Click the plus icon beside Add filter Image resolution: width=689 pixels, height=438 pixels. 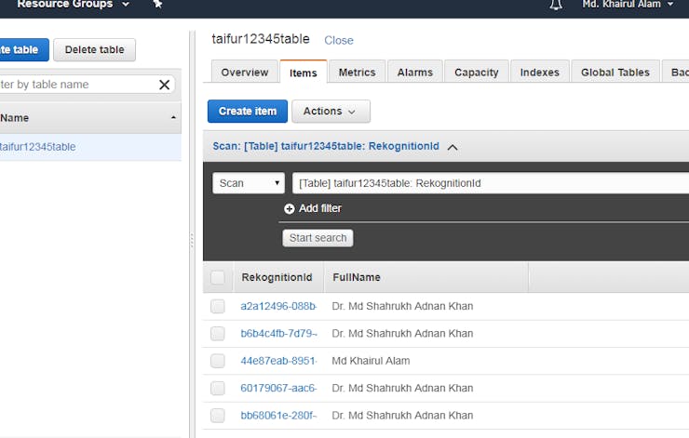tap(289, 209)
